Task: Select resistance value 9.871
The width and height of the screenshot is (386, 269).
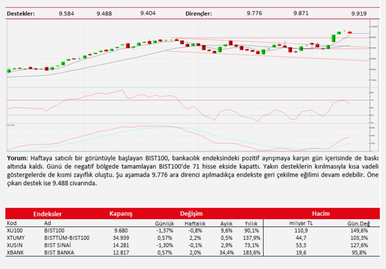Action: pos(301,13)
